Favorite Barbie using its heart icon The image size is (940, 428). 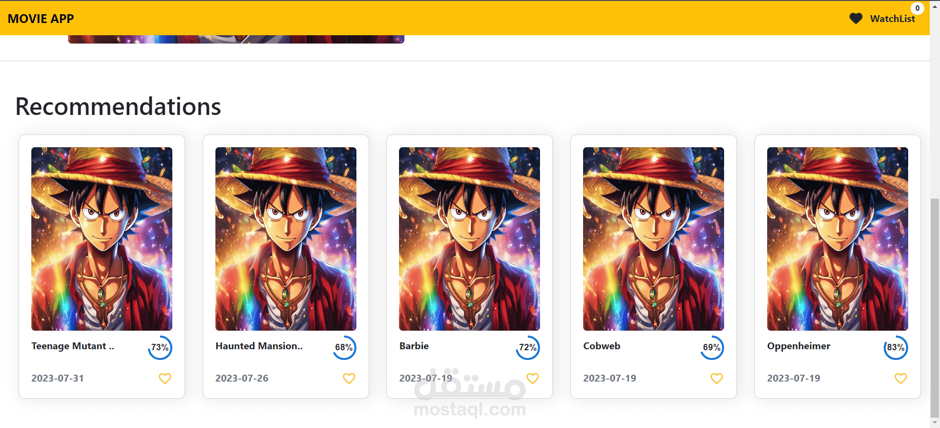(533, 379)
